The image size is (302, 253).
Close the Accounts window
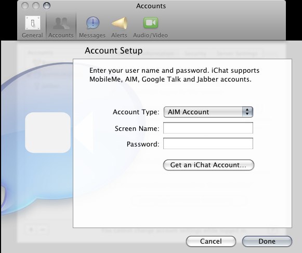[x=25, y=6]
